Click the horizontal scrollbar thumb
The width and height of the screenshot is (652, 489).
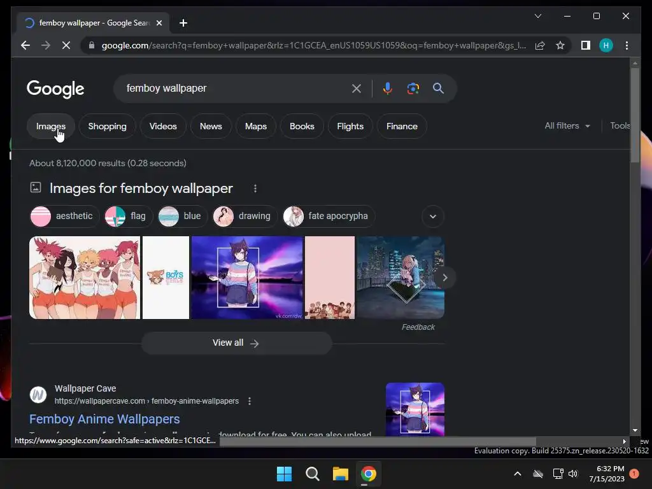(x=378, y=441)
